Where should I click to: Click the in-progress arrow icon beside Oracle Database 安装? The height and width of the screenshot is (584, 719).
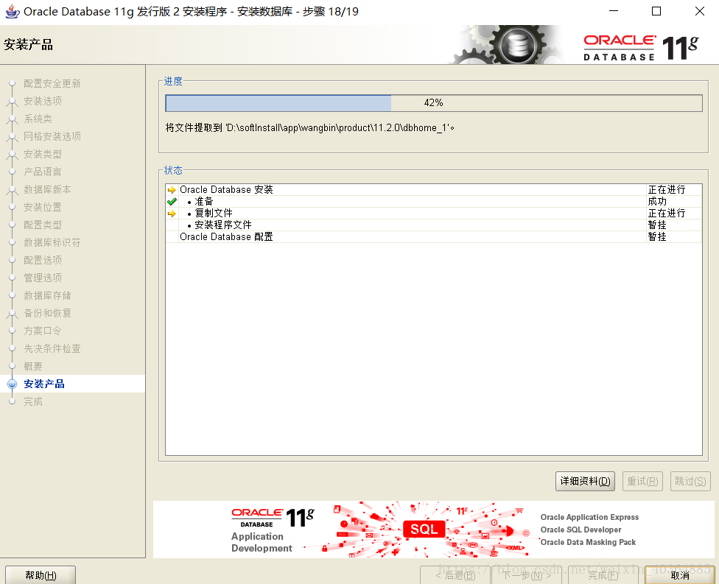click(x=172, y=190)
